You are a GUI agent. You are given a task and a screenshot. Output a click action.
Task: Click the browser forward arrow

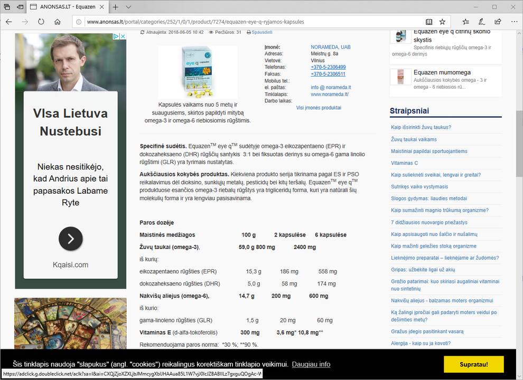(25, 22)
